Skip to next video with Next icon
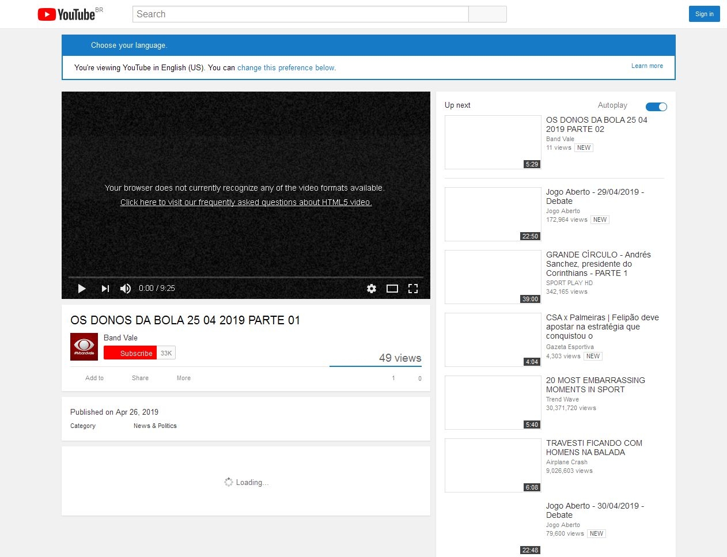 pos(105,289)
